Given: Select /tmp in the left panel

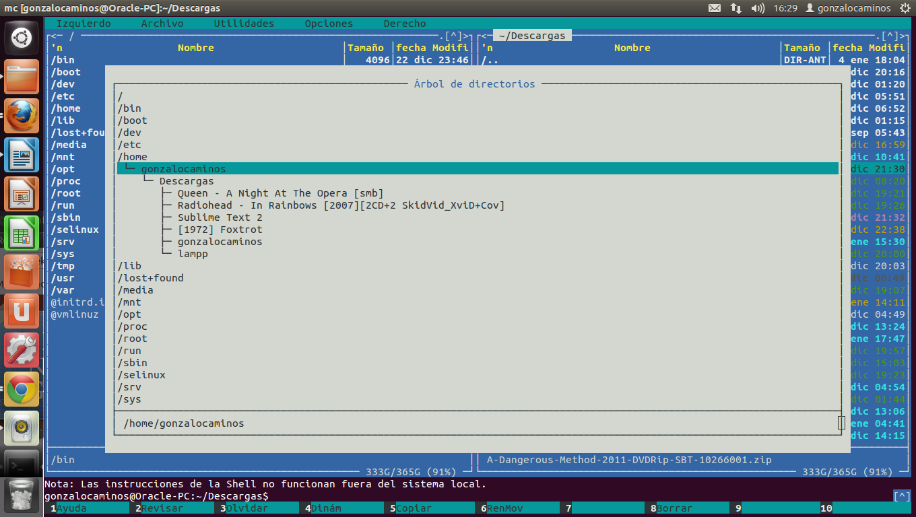Looking at the screenshot, I should [63, 266].
